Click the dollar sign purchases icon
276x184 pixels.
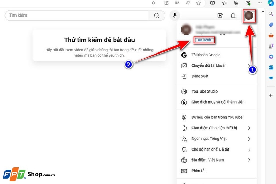184,102
